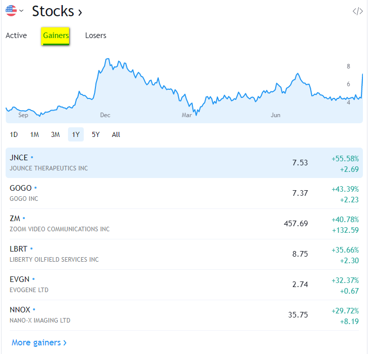The image size is (369, 354).
Task: Click Liberty Oilfield Services Inc name
Action: tap(54, 260)
